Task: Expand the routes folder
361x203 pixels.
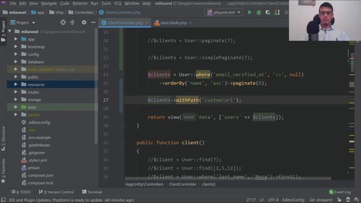Action: tap(16, 92)
